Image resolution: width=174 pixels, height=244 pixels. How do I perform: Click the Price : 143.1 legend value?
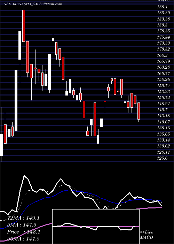pos(24,232)
